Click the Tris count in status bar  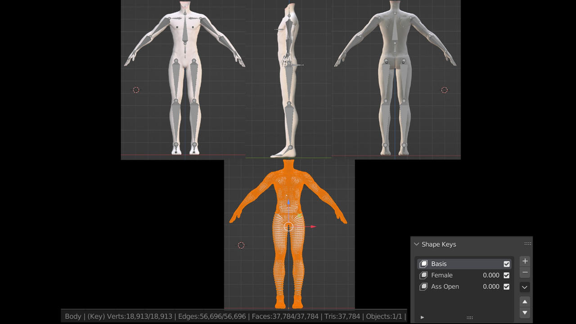pos(343,316)
